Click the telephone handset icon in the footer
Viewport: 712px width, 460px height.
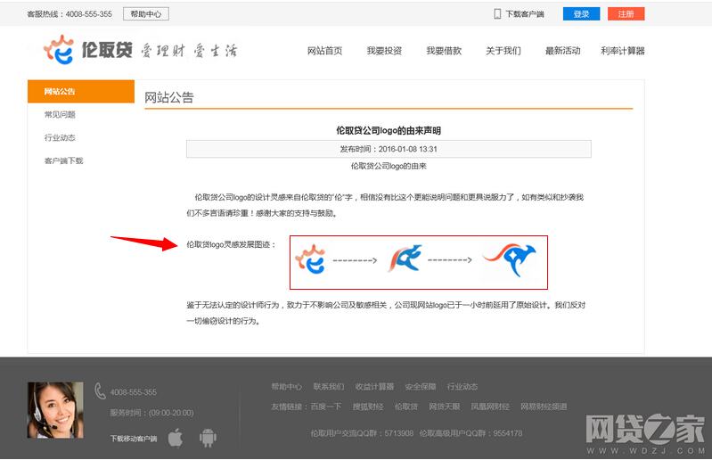pyautogui.click(x=100, y=391)
